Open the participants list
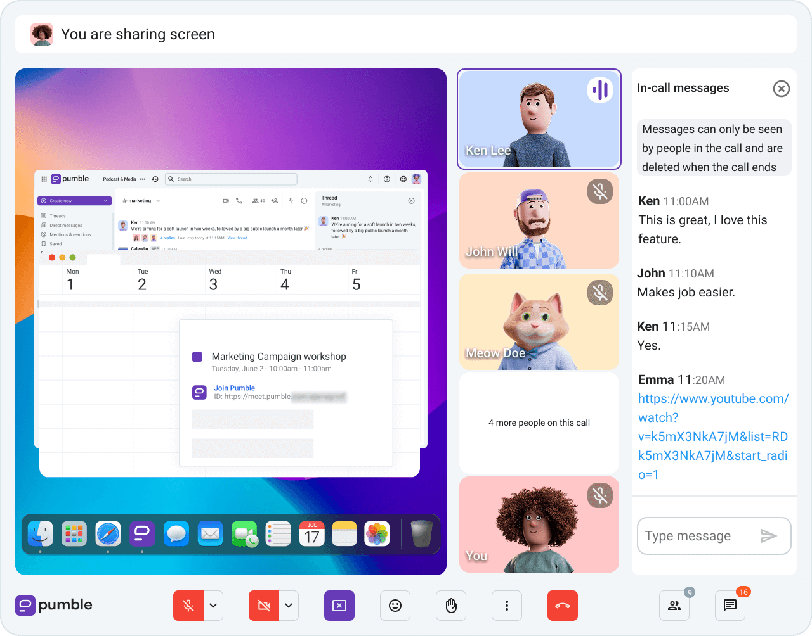This screenshot has height=636, width=812. coord(674,606)
